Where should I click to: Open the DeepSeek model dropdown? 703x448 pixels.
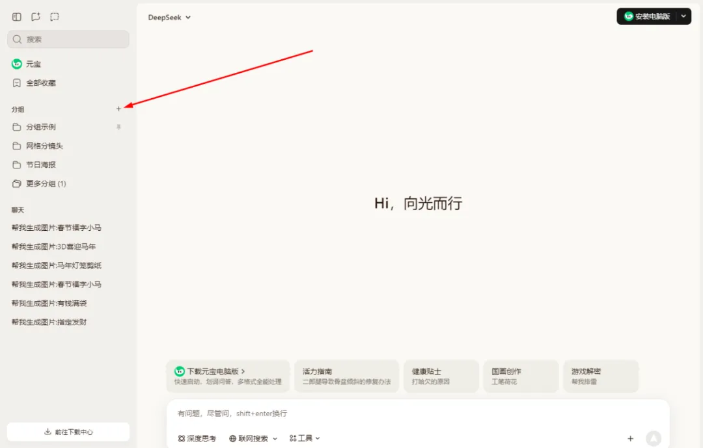(x=169, y=18)
